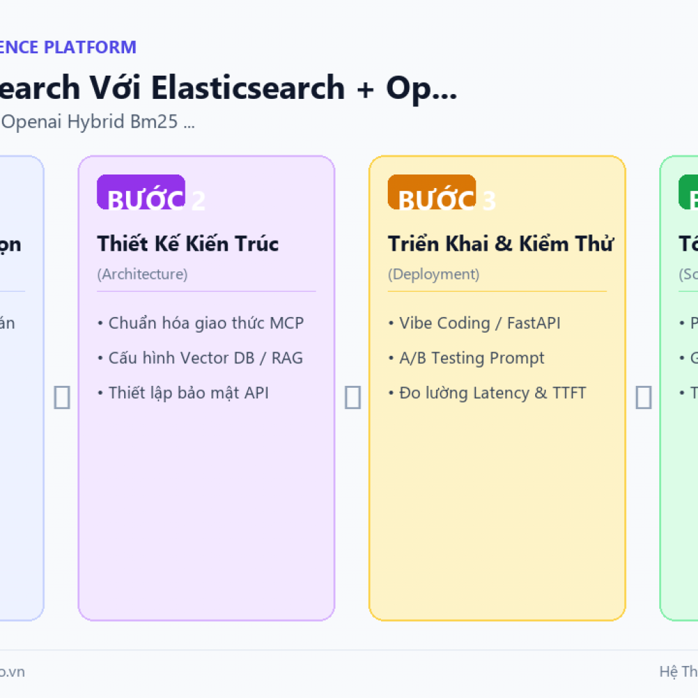Click the A/B Testing Prompt bullet
Viewport: 698px width, 698px height.
[x=466, y=358]
